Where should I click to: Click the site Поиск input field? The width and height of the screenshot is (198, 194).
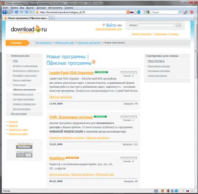pyautogui.click(x=156, y=25)
